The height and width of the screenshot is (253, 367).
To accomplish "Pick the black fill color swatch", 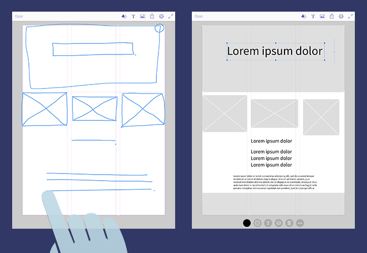I will [247, 223].
